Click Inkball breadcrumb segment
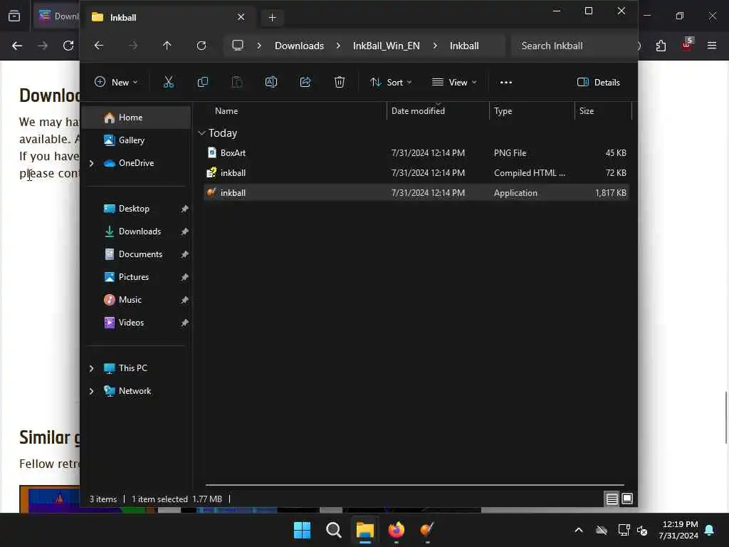The width and height of the screenshot is (729, 547). tap(464, 46)
